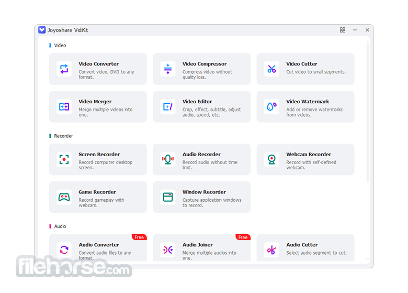Click the Video Watermark title

click(x=308, y=102)
